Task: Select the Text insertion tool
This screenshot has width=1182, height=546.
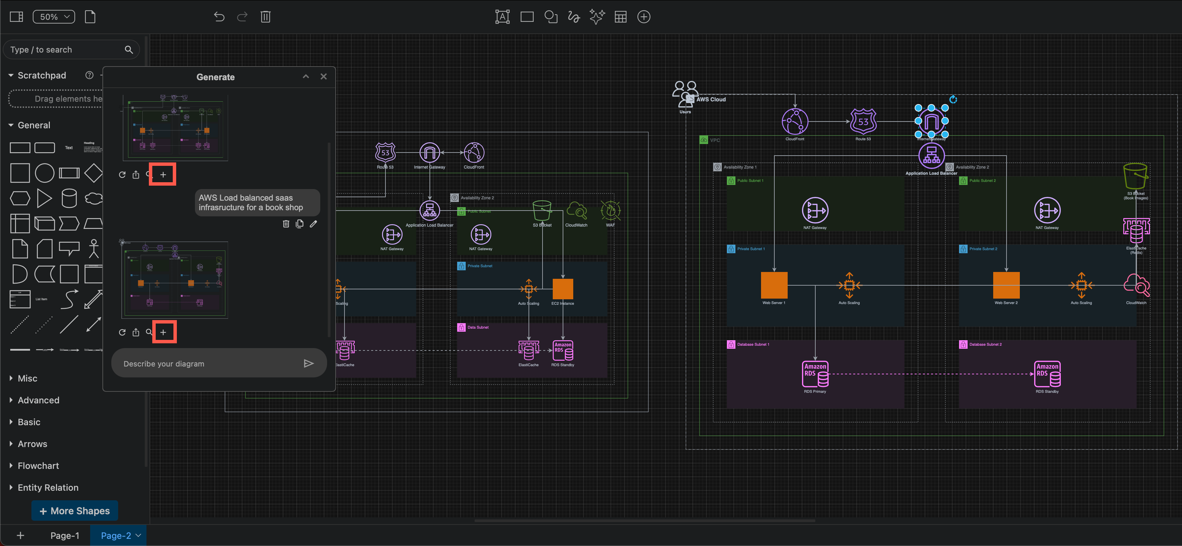Action: pos(502,16)
